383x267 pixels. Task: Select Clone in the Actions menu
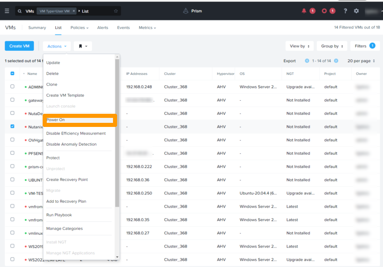click(52, 84)
